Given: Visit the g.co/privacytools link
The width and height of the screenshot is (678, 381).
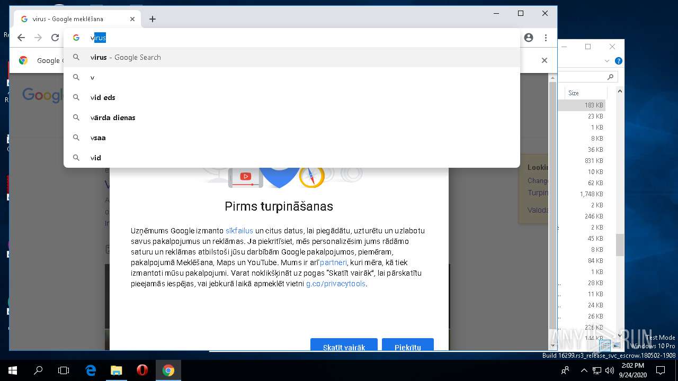Looking at the screenshot, I should click(336, 284).
